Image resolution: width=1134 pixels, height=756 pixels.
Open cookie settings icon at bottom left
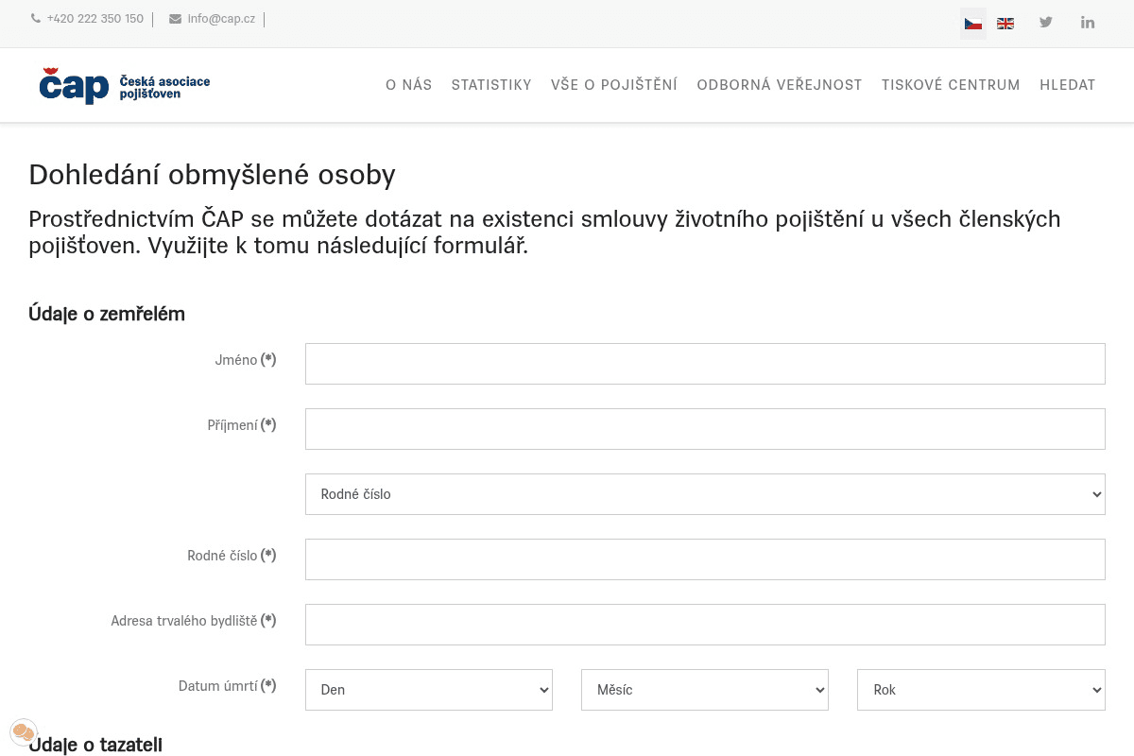click(24, 732)
